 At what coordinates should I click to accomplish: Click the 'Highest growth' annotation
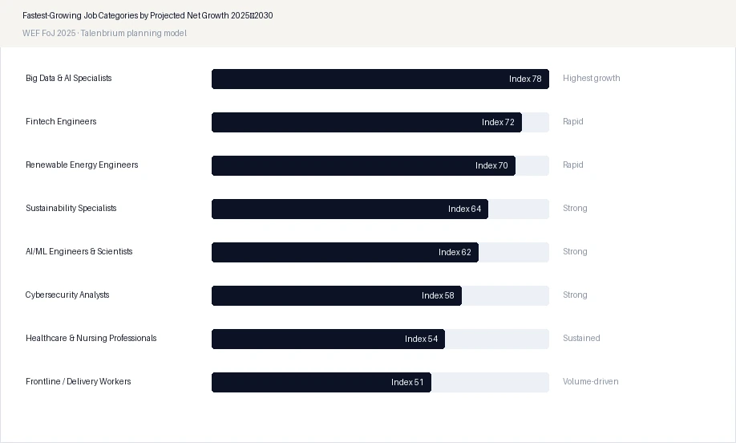(592, 78)
